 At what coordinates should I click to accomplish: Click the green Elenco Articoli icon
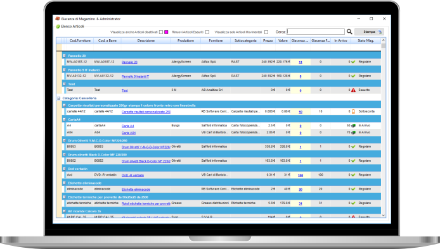[58, 27]
